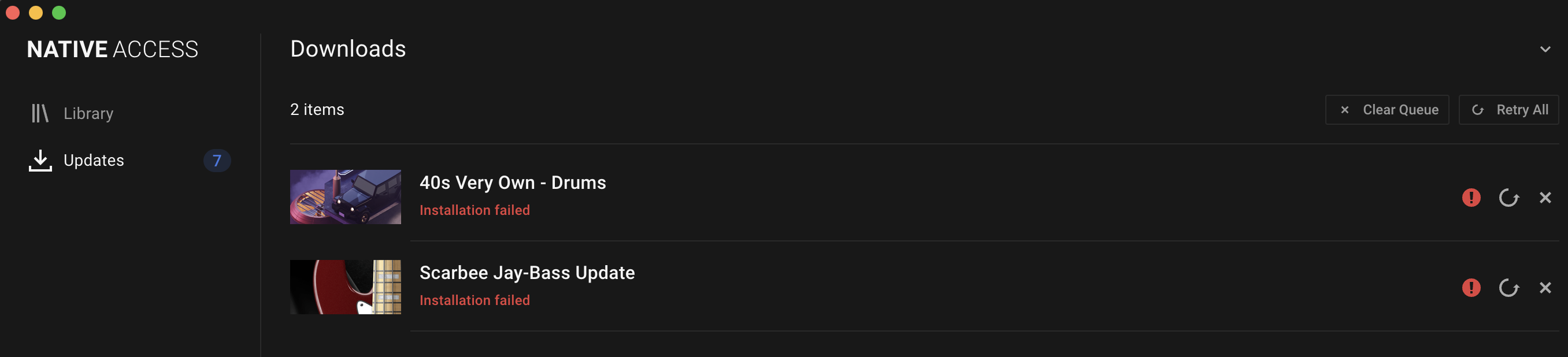
Task: Click the Updates download arrow icon
Action: pyautogui.click(x=40, y=161)
